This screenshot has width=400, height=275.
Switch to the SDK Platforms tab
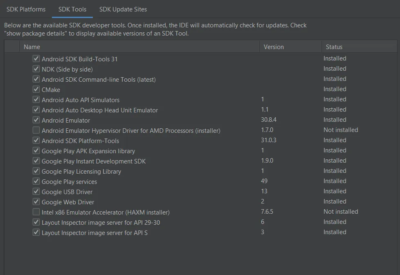[x=26, y=9]
